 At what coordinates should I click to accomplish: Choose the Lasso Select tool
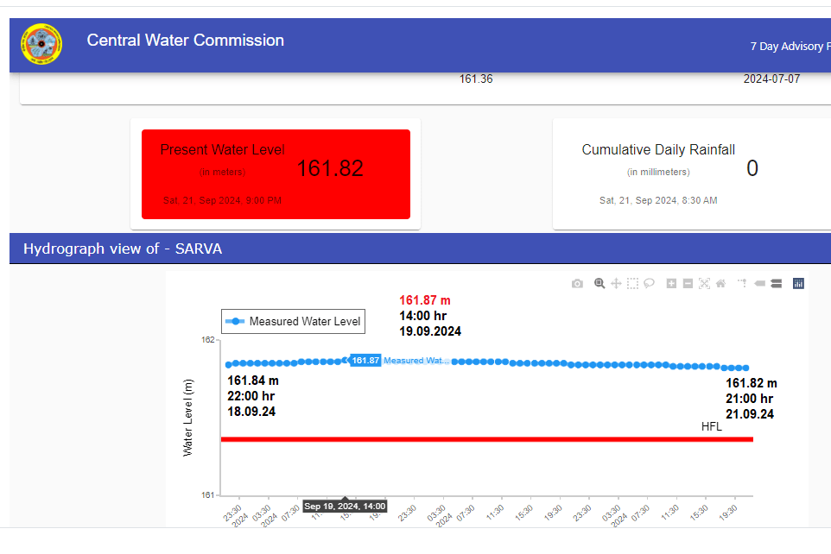click(x=649, y=284)
